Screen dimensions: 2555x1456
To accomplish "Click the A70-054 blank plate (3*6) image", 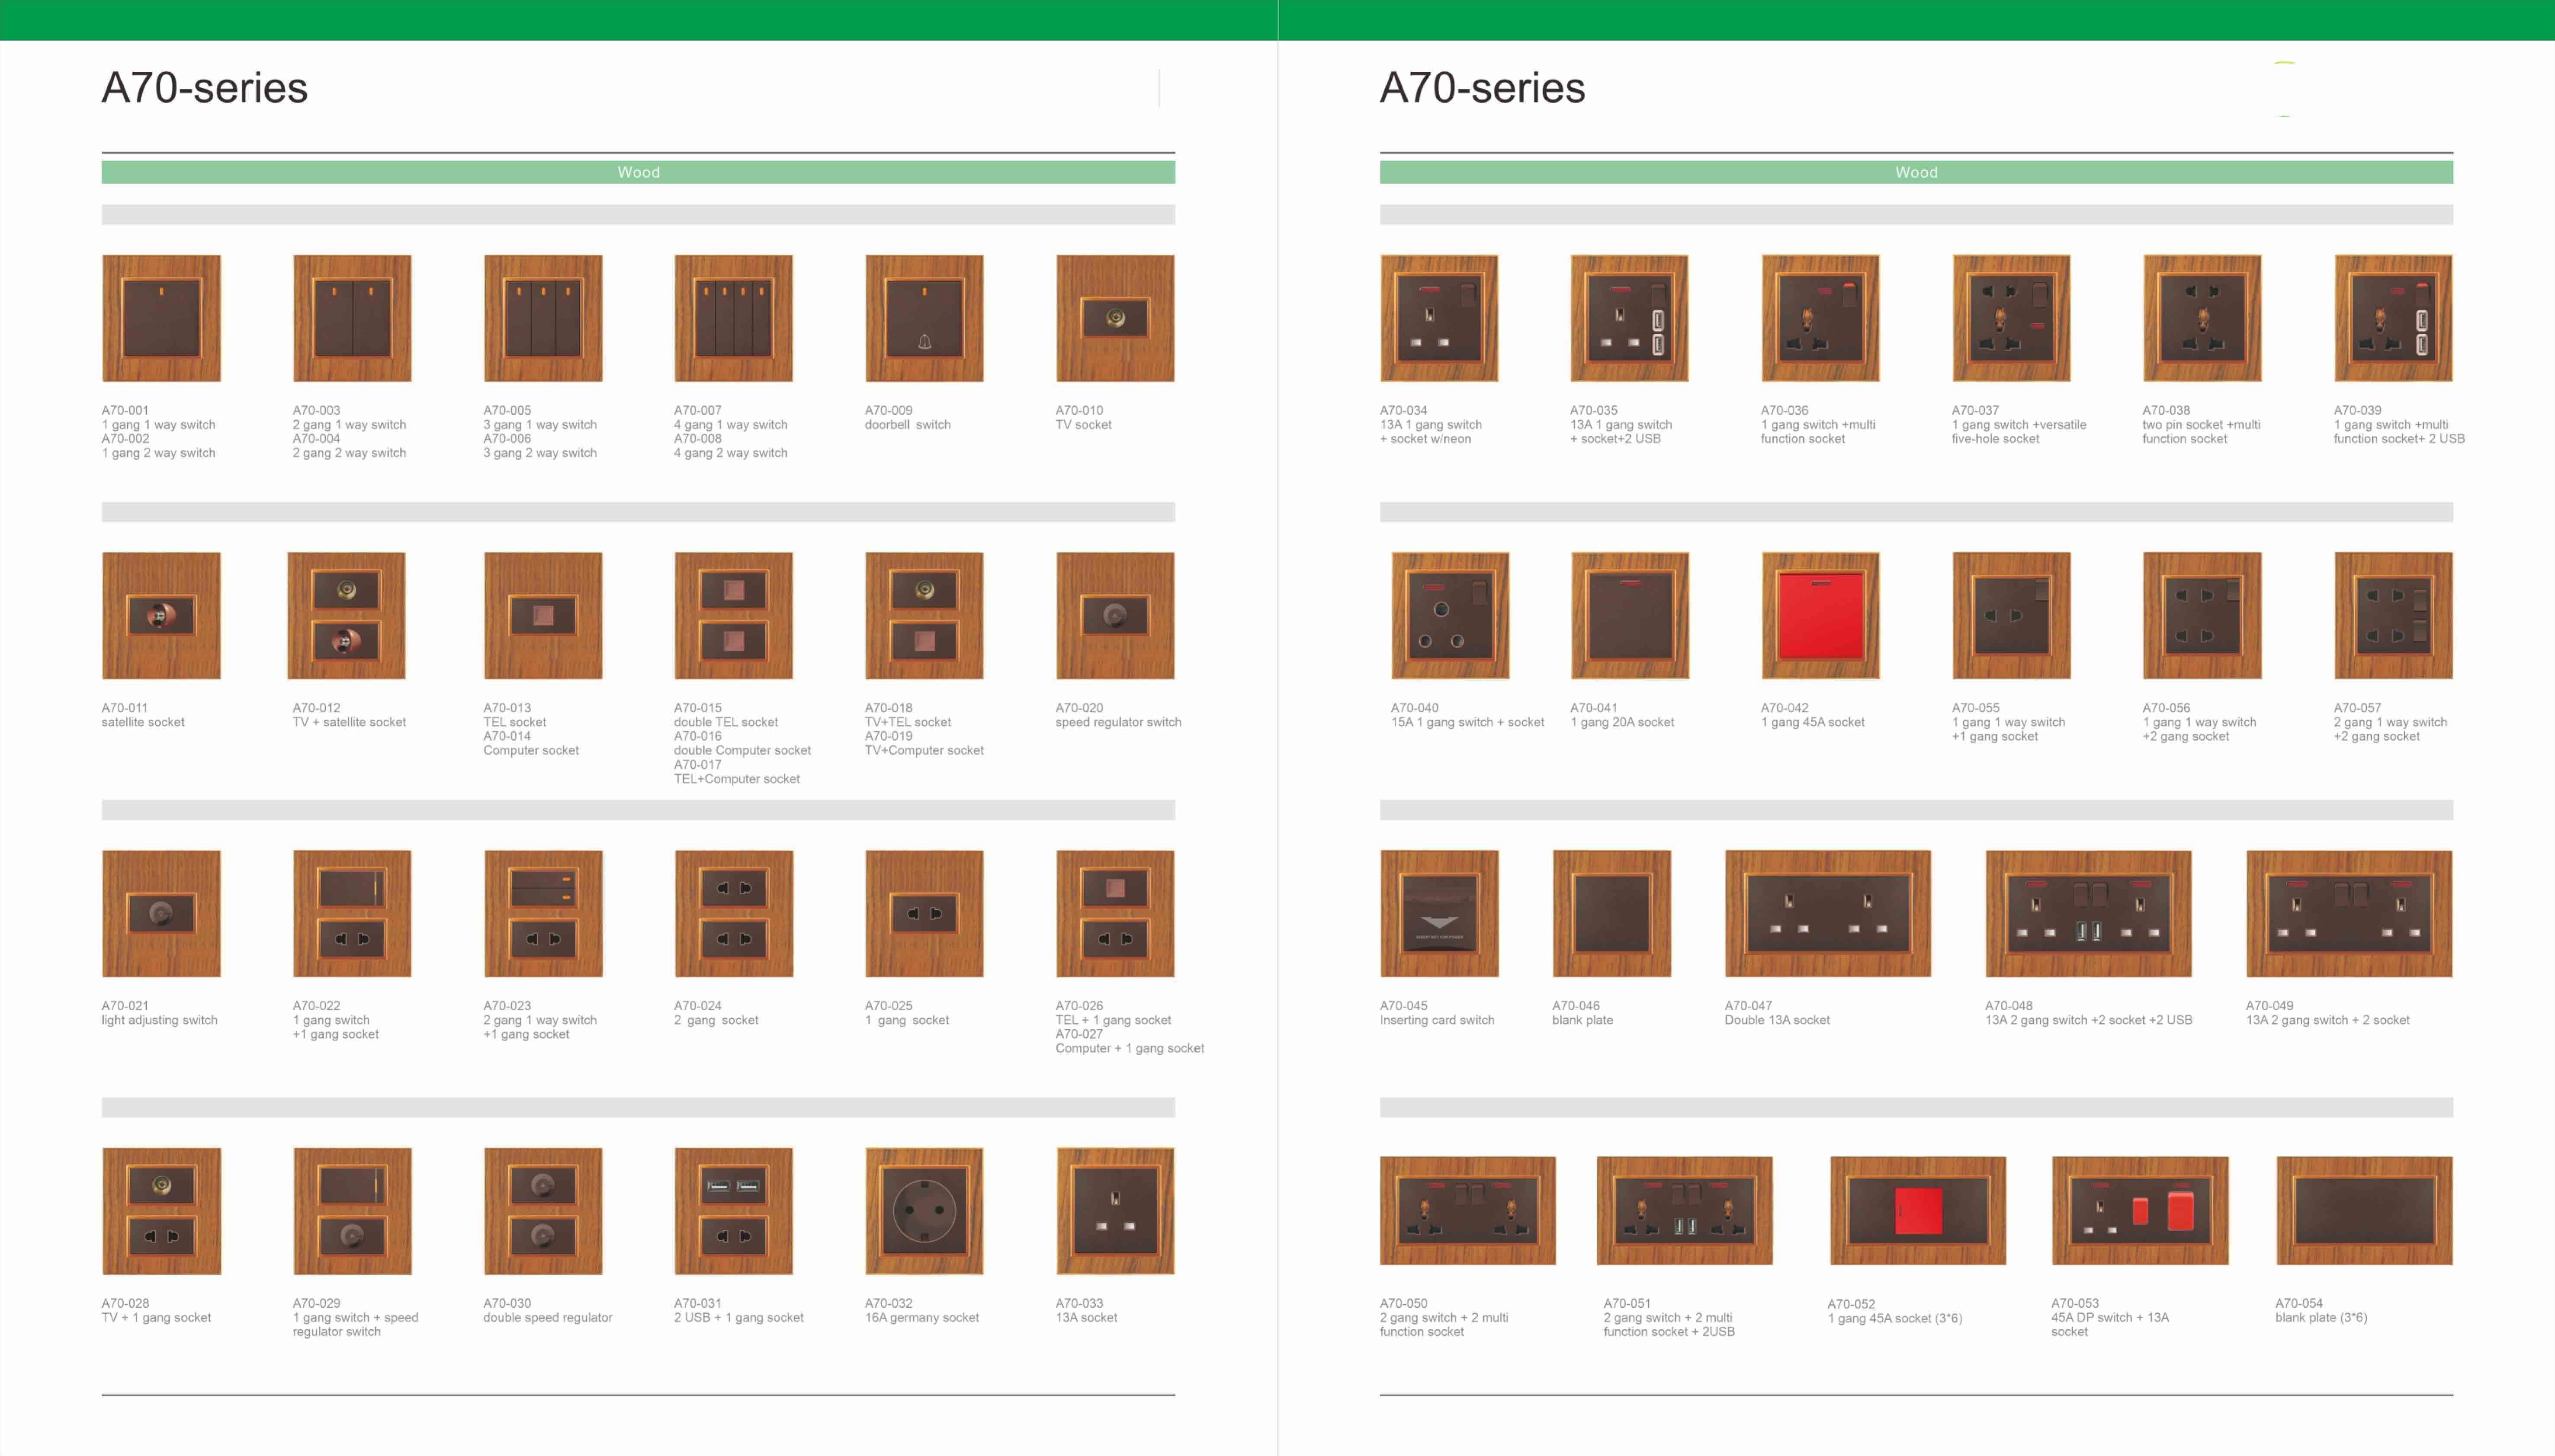I will pyautogui.click(x=2364, y=1211).
